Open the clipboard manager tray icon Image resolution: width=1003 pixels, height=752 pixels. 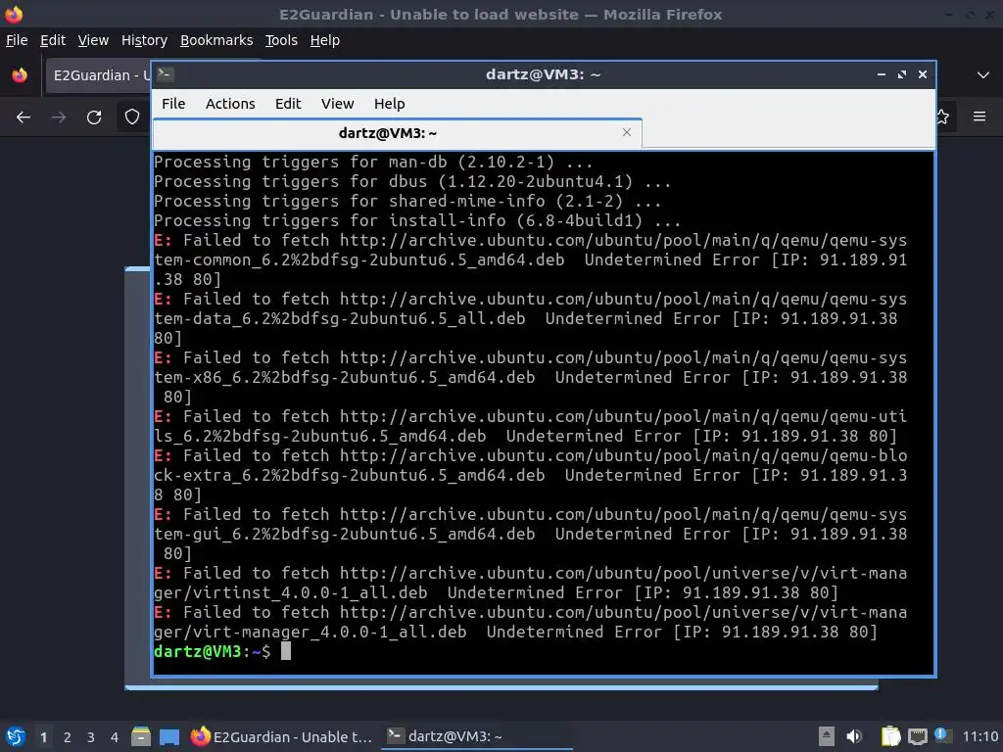click(x=890, y=736)
